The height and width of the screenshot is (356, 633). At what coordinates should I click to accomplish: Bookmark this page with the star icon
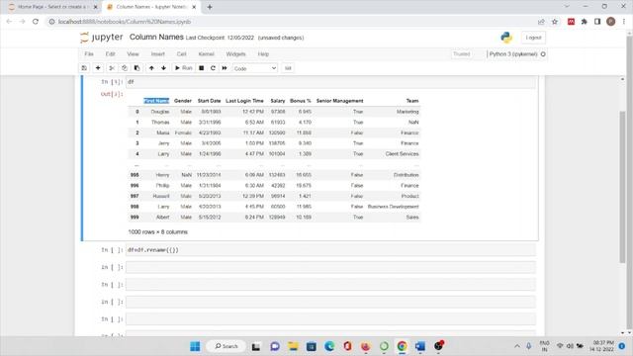(x=555, y=22)
